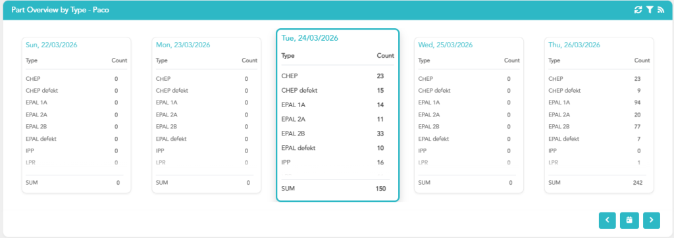
Task: Click SUM value 150 on Tuesday card
Action: coord(380,189)
